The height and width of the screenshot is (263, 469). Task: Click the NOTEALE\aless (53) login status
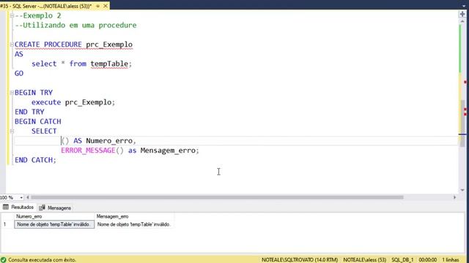365,260
